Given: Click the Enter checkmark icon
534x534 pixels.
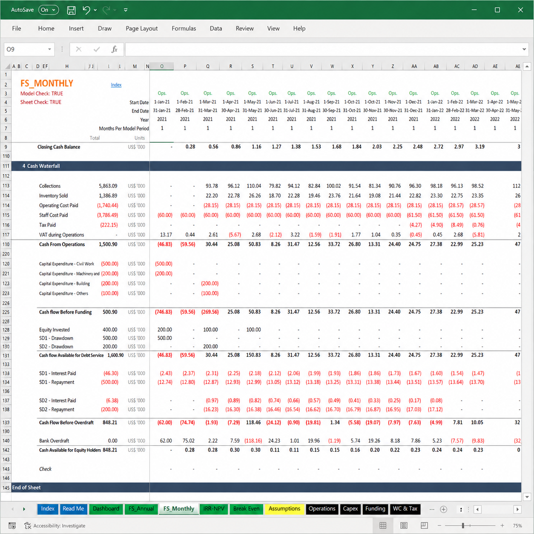Looking at the screenshot, I should click(97, 49).
